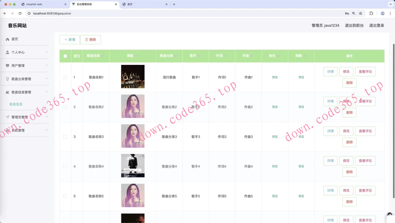This screenshot has height=223, width=395.
Task: Reload the page with the browser refresh icon
Action: tap(20, 13)
